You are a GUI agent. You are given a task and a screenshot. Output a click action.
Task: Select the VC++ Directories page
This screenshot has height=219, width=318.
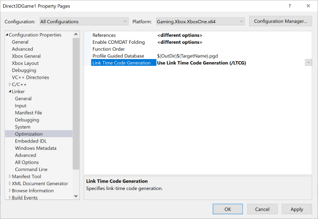pyautogui.click(x=30, y=78)
